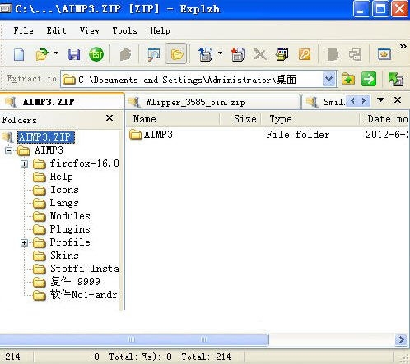
Task: Select the Profile folder in the tree
Action: (70, 242)
